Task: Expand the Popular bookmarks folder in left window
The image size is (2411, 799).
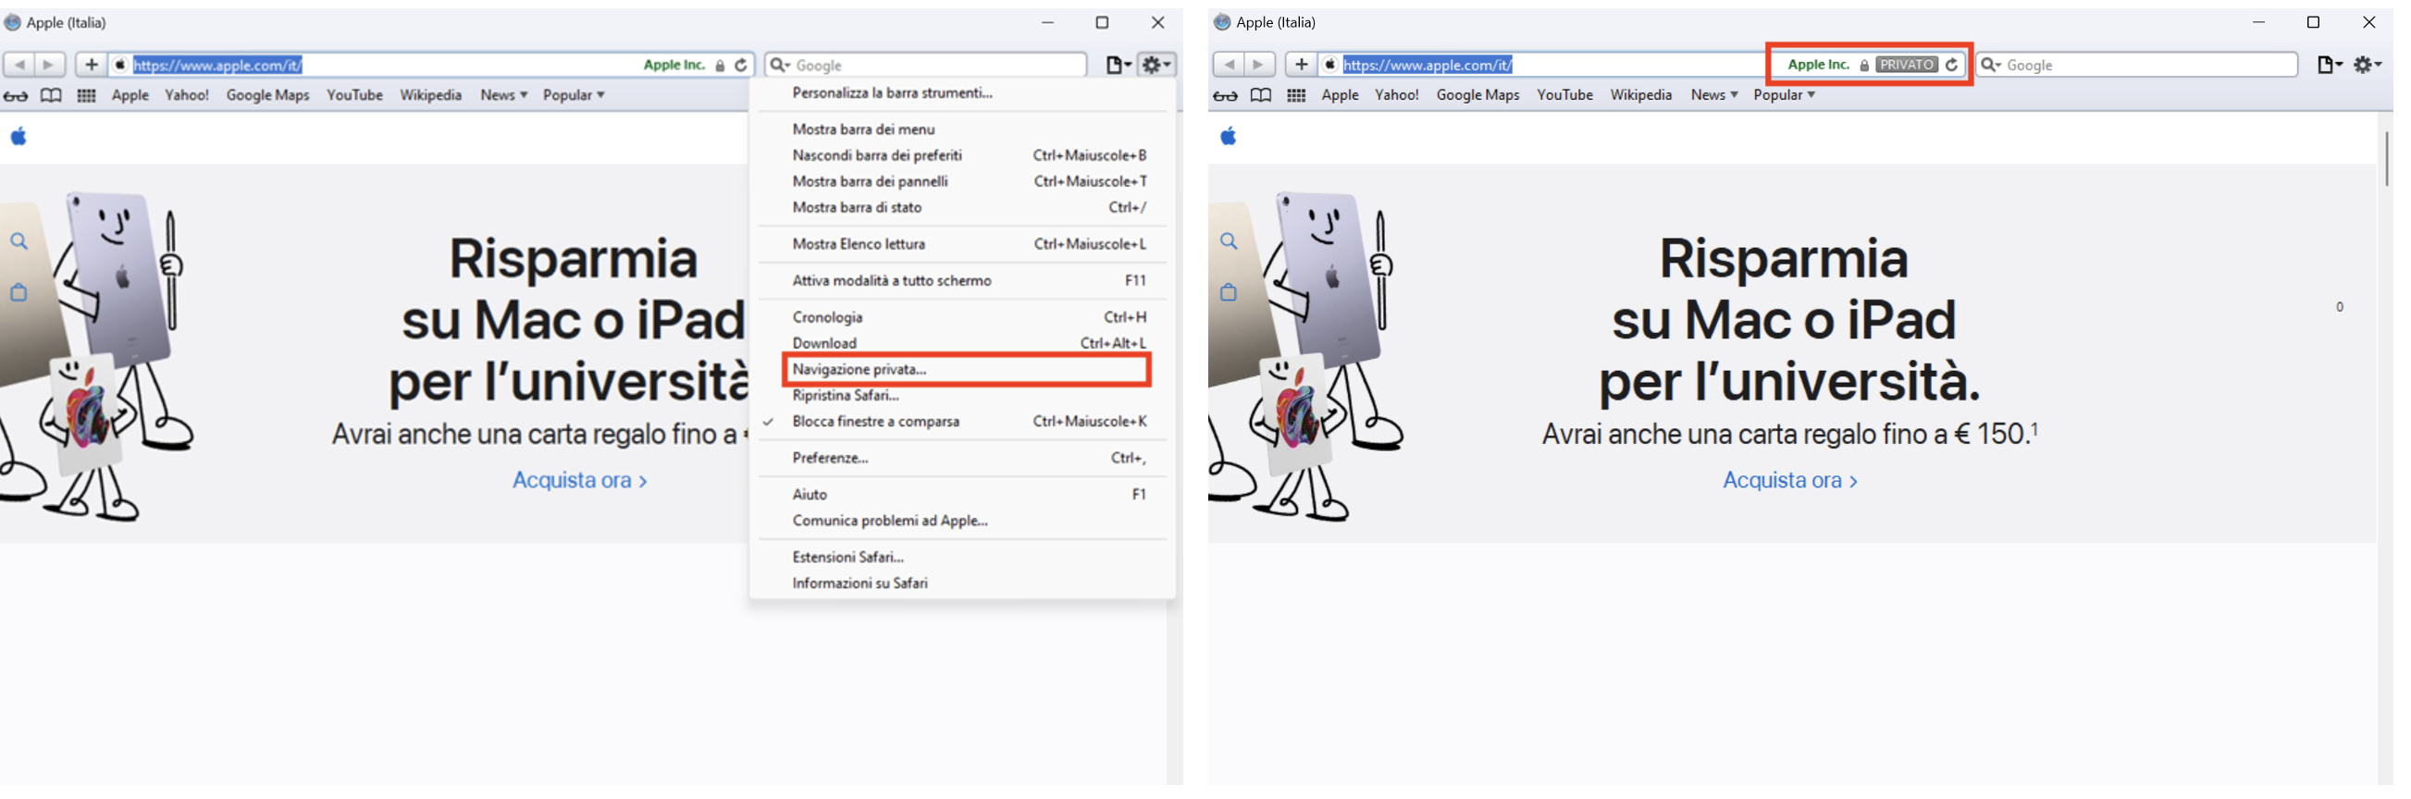Action: (x=574, y=95)
